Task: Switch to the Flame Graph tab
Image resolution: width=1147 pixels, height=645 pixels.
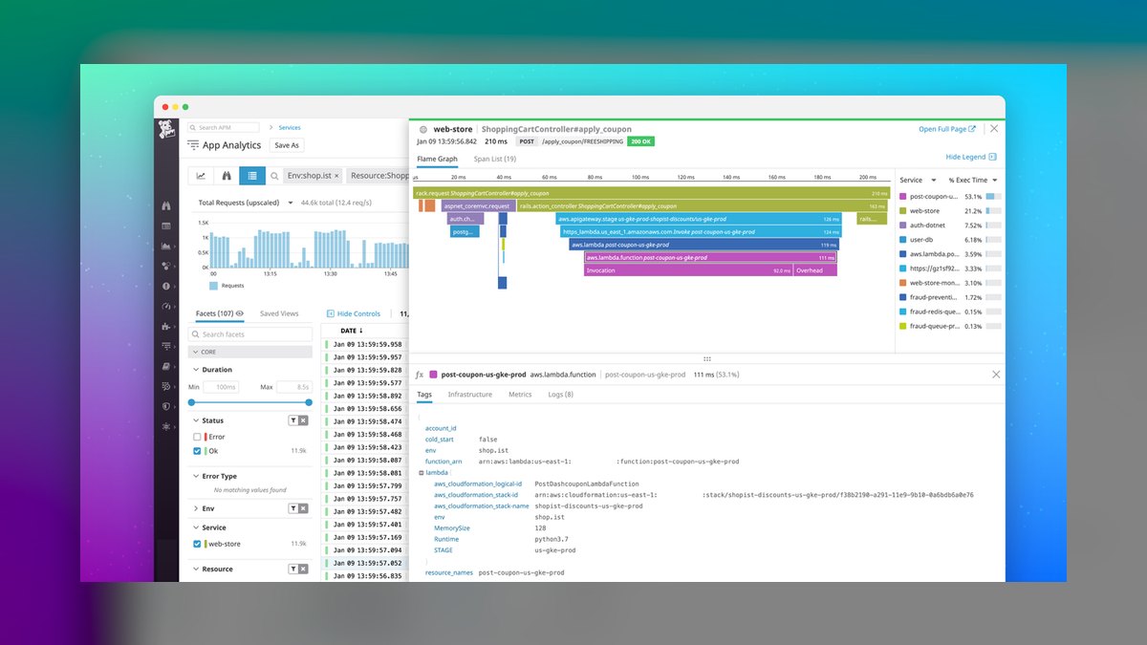Action: [438, 159]
